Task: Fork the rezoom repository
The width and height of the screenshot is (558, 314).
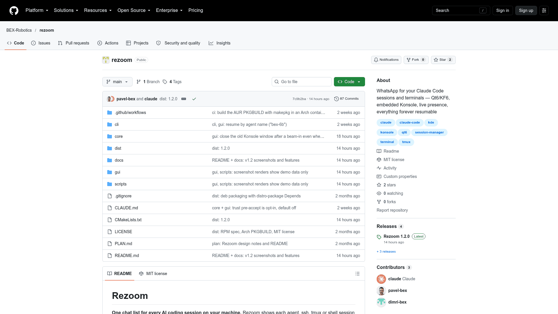Action: [x=416, y=60]
